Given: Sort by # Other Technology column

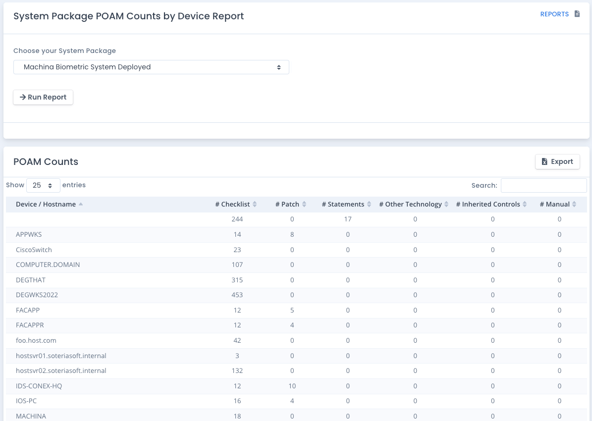Looking at the screenshot, I should tap(414, 204).
